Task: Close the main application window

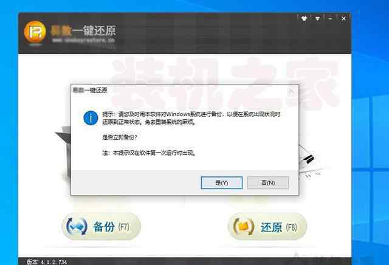Action: coord(343,19)
